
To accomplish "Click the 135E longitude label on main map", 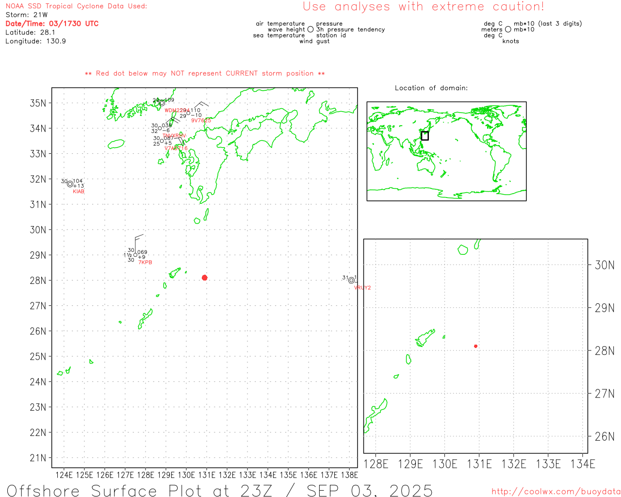I will [288, 475].
